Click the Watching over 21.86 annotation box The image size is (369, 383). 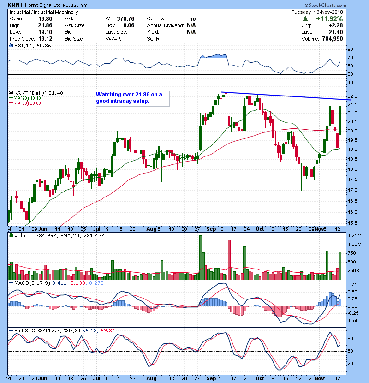132,98
